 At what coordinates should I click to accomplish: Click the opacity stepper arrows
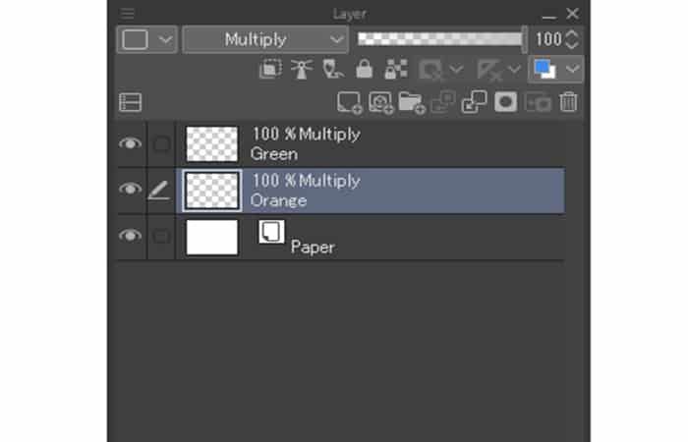click(x=572, y=39)
